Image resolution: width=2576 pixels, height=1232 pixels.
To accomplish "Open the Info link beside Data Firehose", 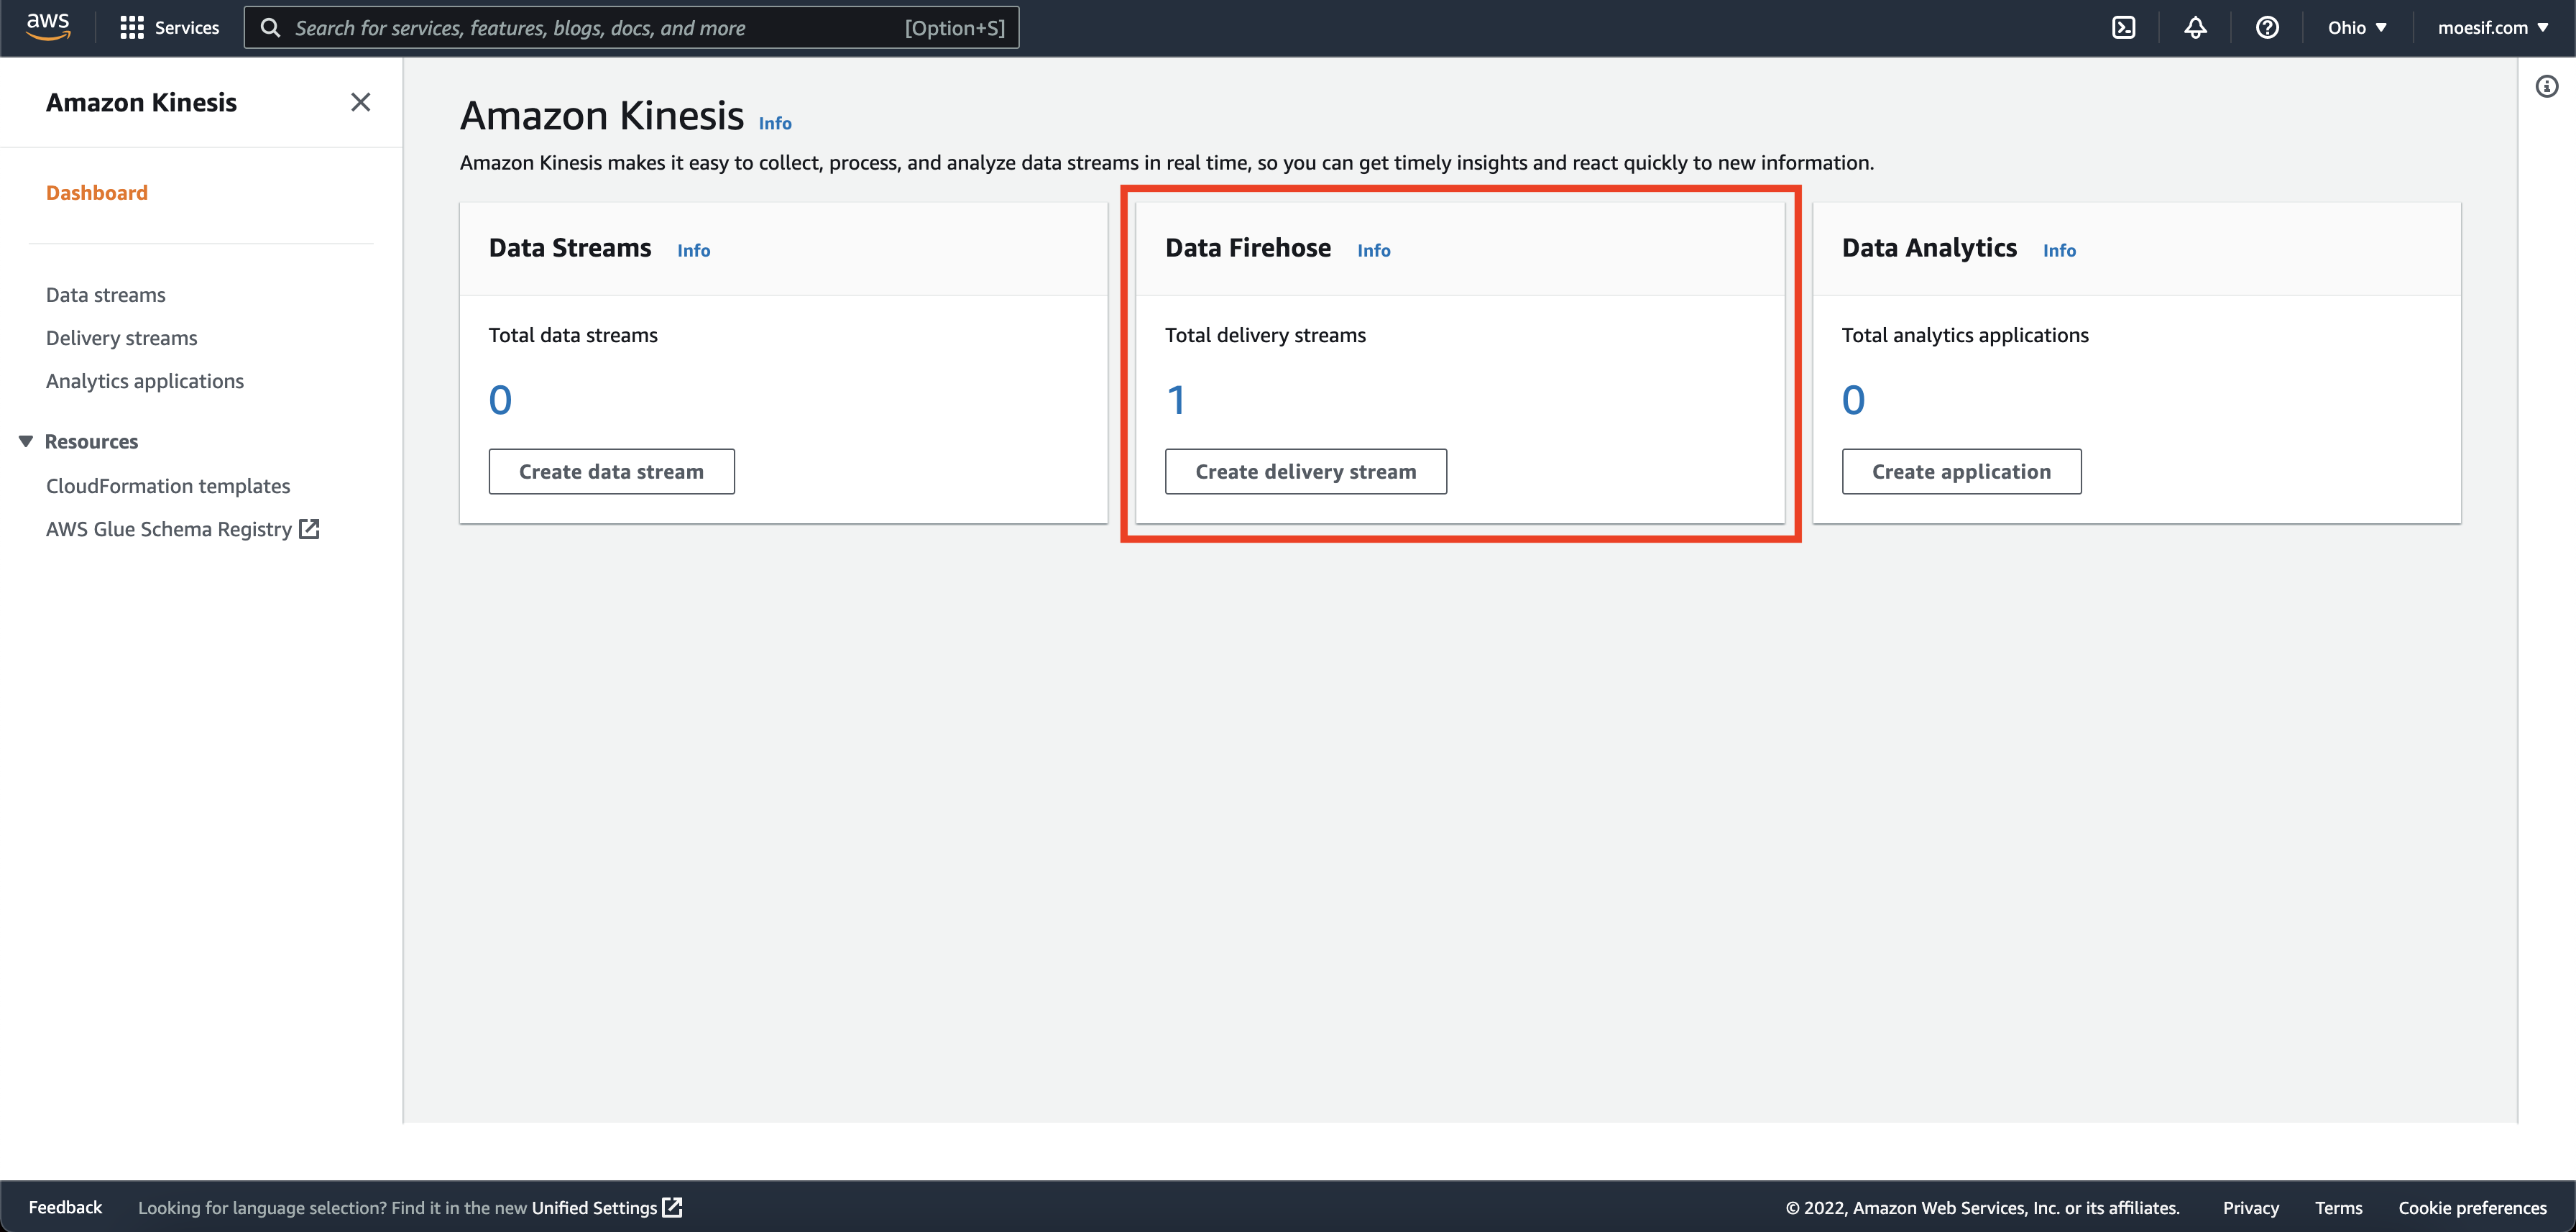I will pyautogui.click(x=1373, y=250).
